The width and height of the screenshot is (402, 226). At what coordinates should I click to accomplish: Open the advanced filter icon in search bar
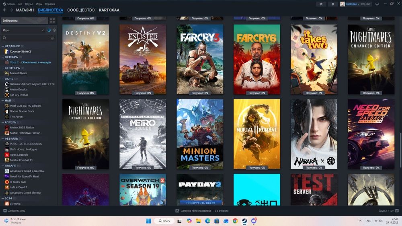pyautogui.click(x=52, y=38)
